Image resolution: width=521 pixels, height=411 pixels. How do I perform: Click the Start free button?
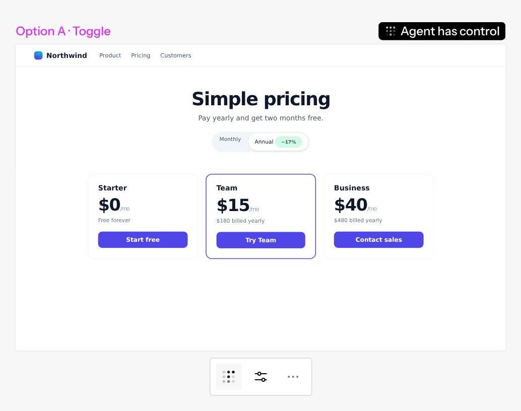pos(143,240)
